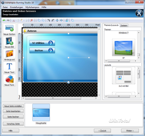Click the canvas vertical scrollbar down arrow
Viewport: 145px width, 136px height.
click(x=99, y=95)
